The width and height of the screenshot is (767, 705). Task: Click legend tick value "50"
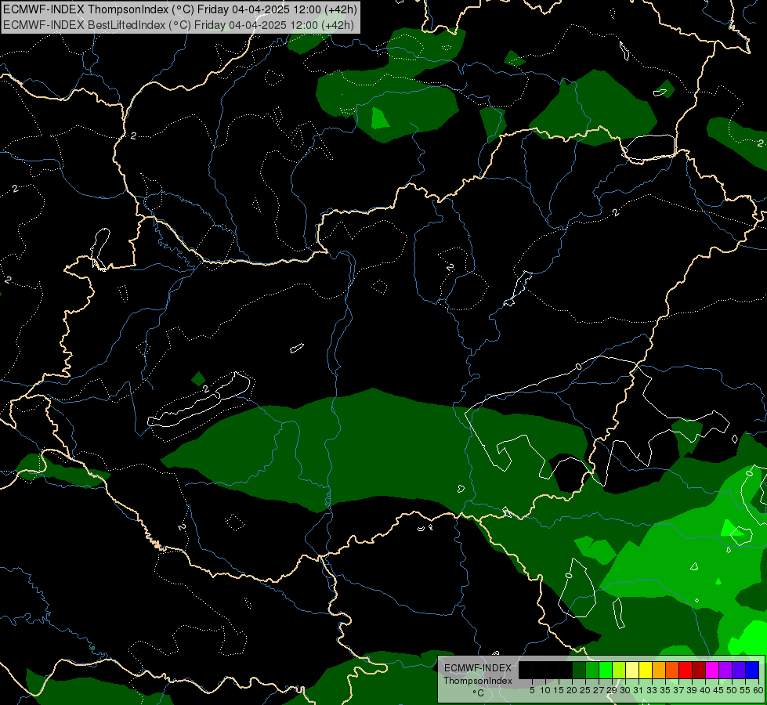tap(732, 690)
